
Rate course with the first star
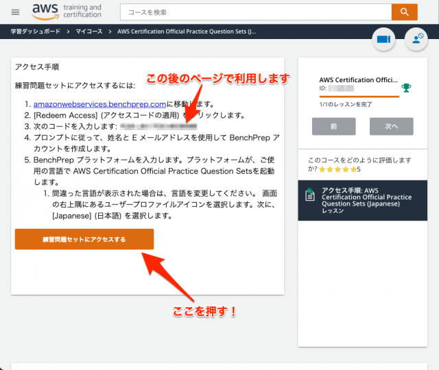point(322,169)
